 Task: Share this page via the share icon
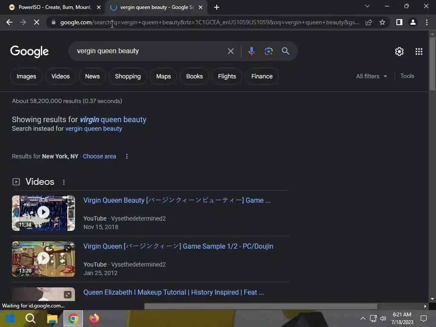click(369, 22)
